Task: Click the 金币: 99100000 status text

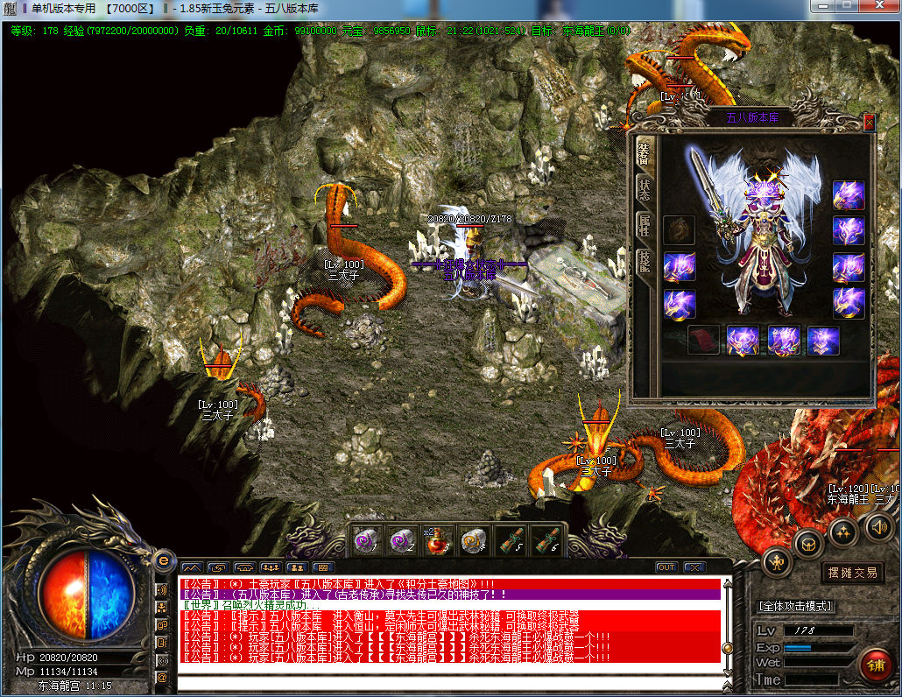Action: (299, 31)
